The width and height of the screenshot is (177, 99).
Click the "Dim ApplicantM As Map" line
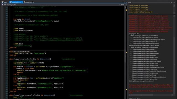pos(39,78)
